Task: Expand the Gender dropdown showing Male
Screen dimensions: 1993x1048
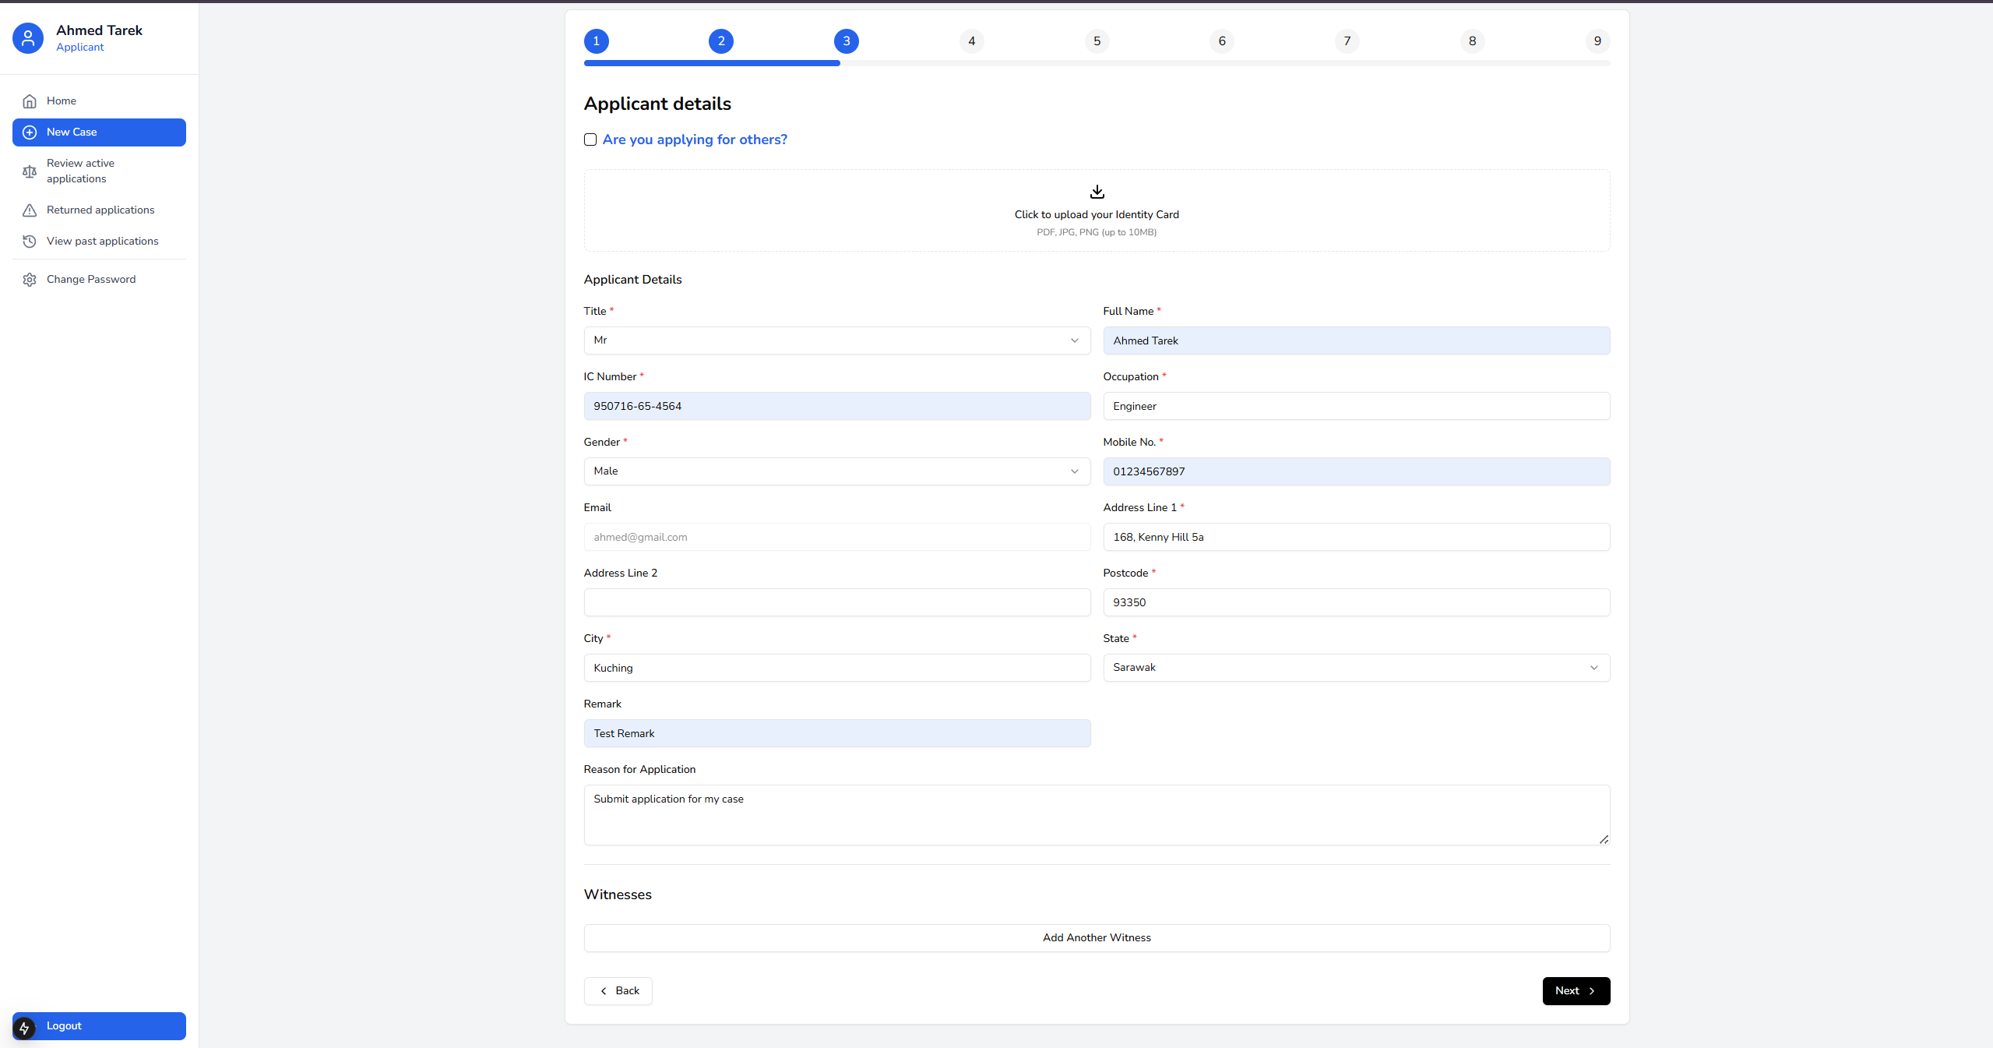Action: [836, 471]
